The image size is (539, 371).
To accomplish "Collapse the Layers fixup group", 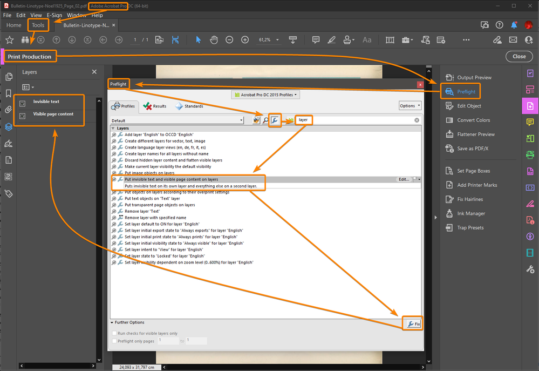I will 113,128.
